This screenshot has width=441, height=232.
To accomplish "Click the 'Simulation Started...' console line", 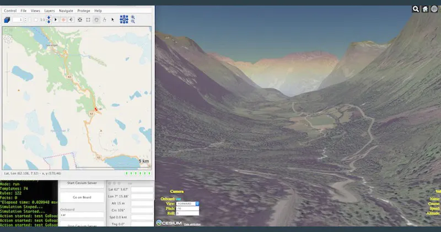I will pyautogui.click(x=22, y=212).
